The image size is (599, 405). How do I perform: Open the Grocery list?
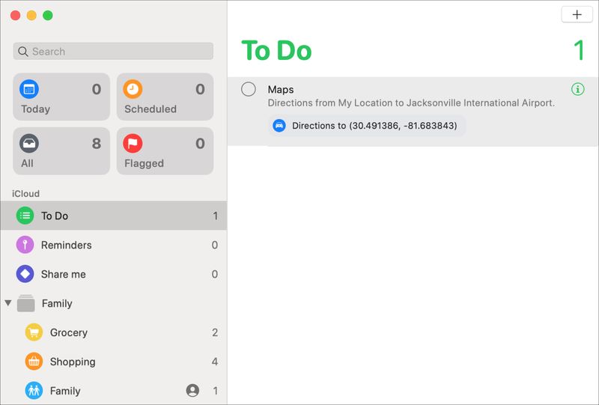click(114, 332)
